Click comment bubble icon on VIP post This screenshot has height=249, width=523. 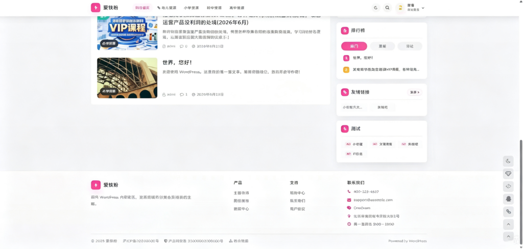pos(182,46)
